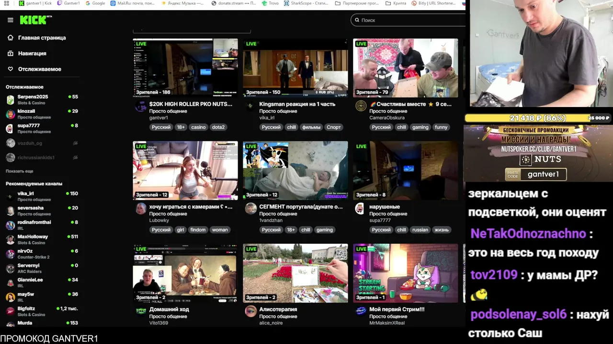Click the Vito1369 channel name
The width and height of the screenshot is (613, 344).
(159, 323)
